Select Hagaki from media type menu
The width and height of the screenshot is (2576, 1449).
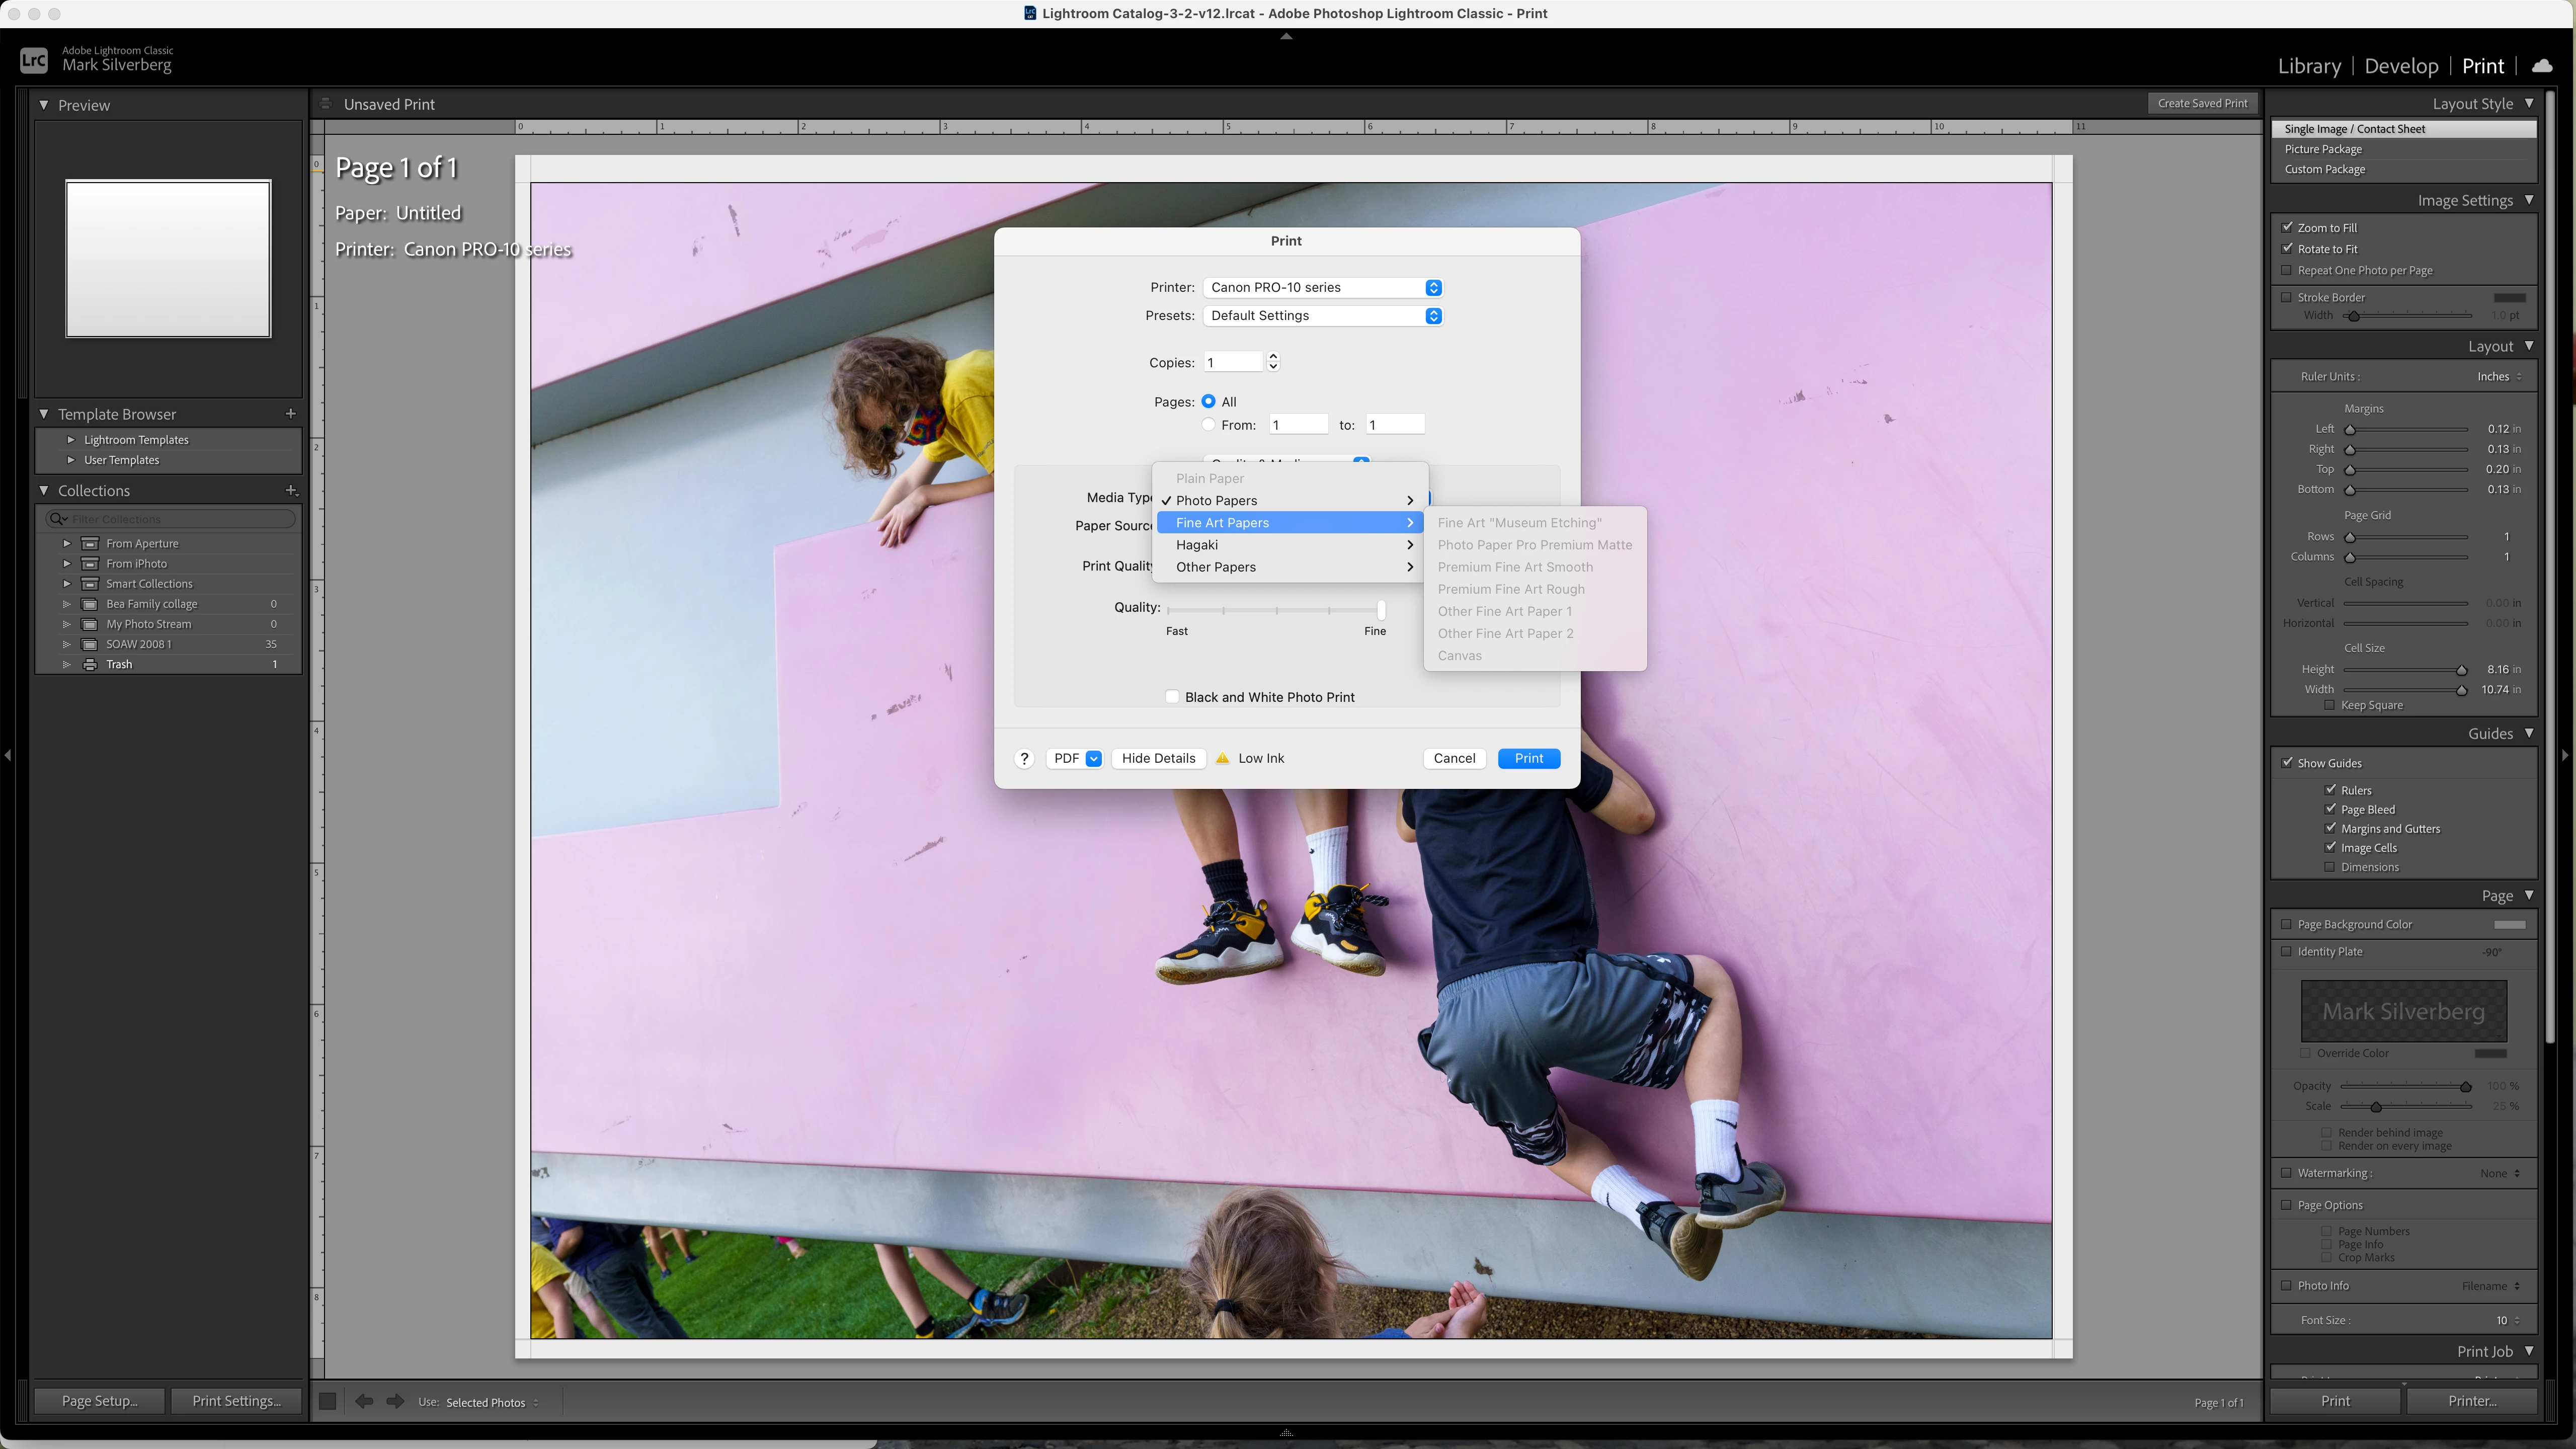pyautogui.click(x=1197, y=545)
